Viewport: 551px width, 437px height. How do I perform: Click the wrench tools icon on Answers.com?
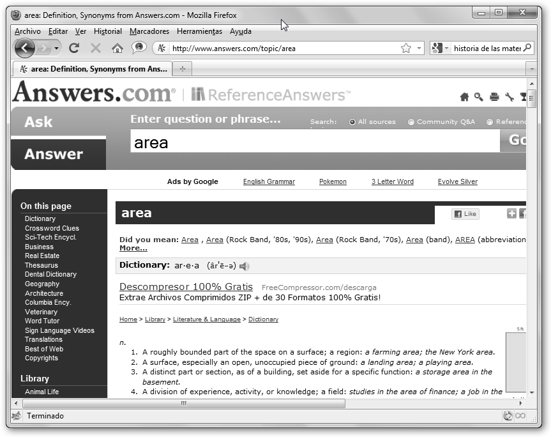click(x=509, y=97)
